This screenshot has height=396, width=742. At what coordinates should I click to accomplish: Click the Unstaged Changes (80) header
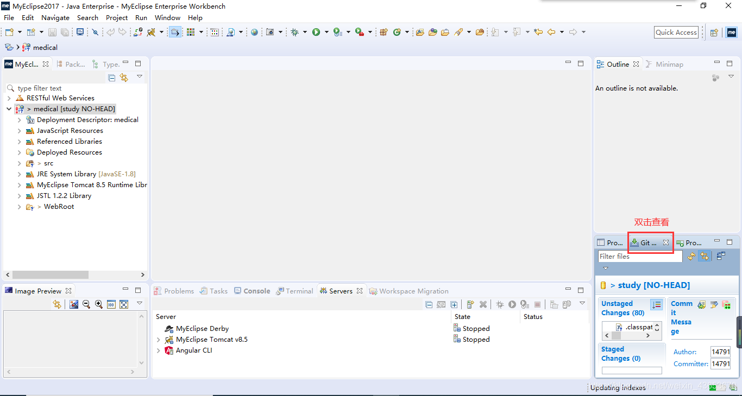(x=623, y=308)
